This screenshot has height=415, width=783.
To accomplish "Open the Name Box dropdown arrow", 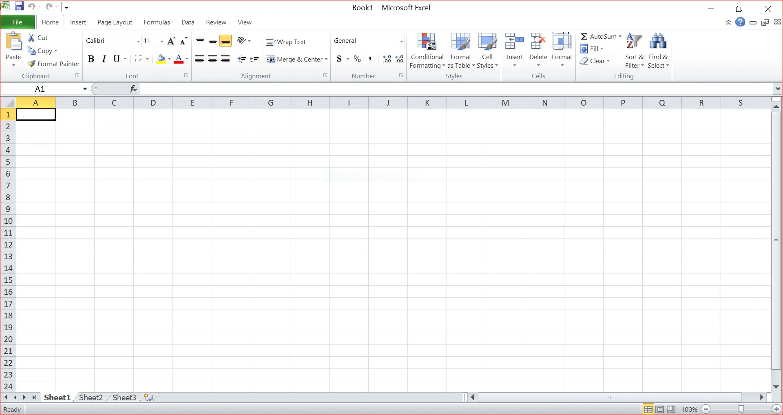I will point(85,89).
